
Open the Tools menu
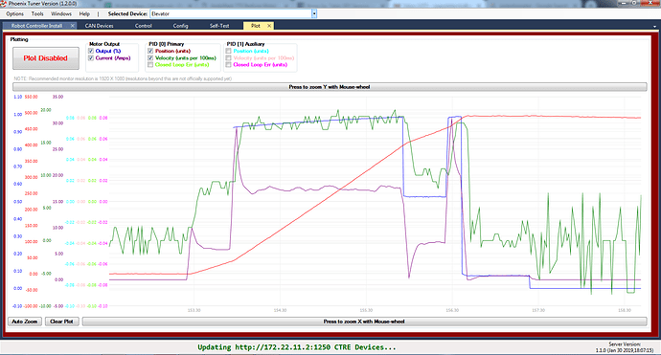tap(37, 14)
